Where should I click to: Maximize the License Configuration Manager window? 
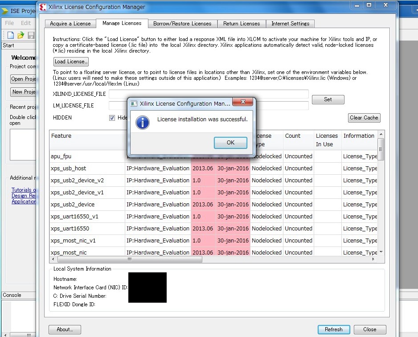[x=369, y=5]
